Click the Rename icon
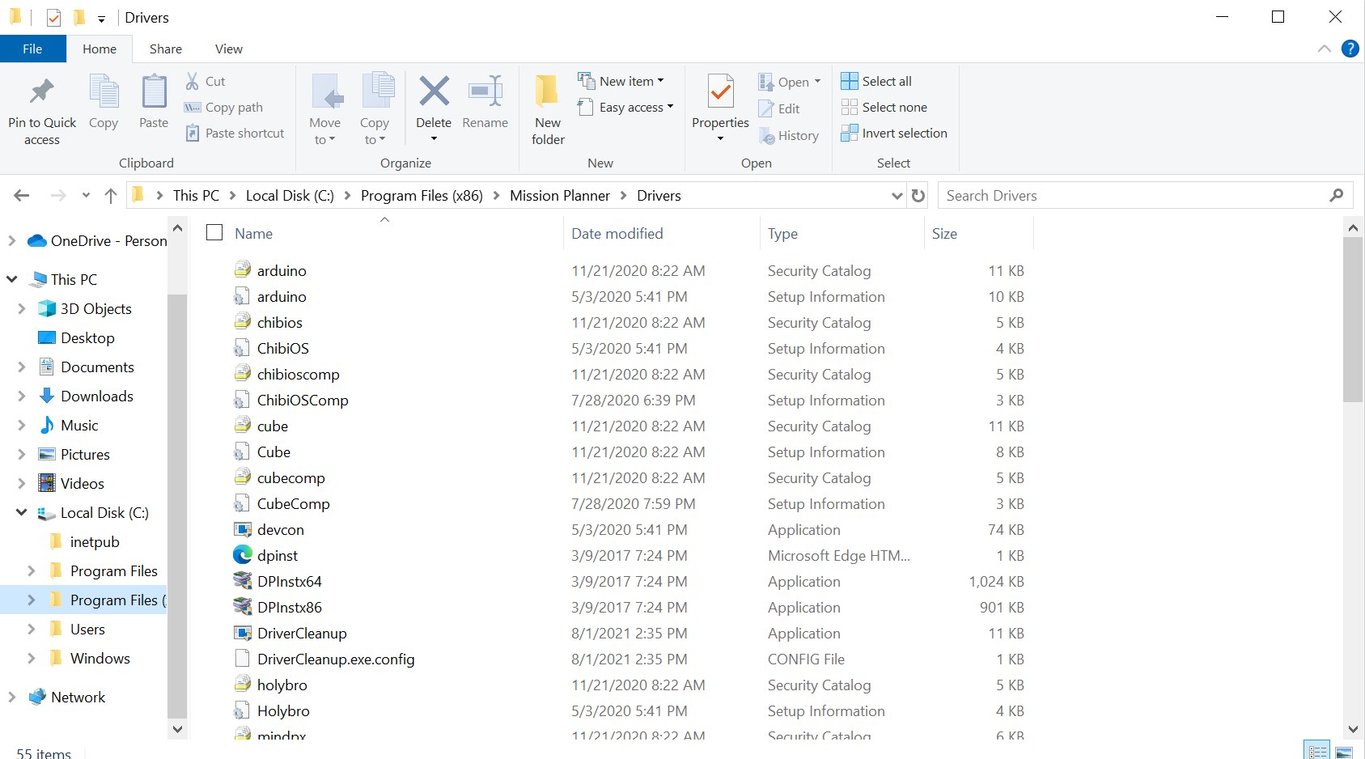The height and width of the screenshot is (759, 1365). (x=485, y=91)
